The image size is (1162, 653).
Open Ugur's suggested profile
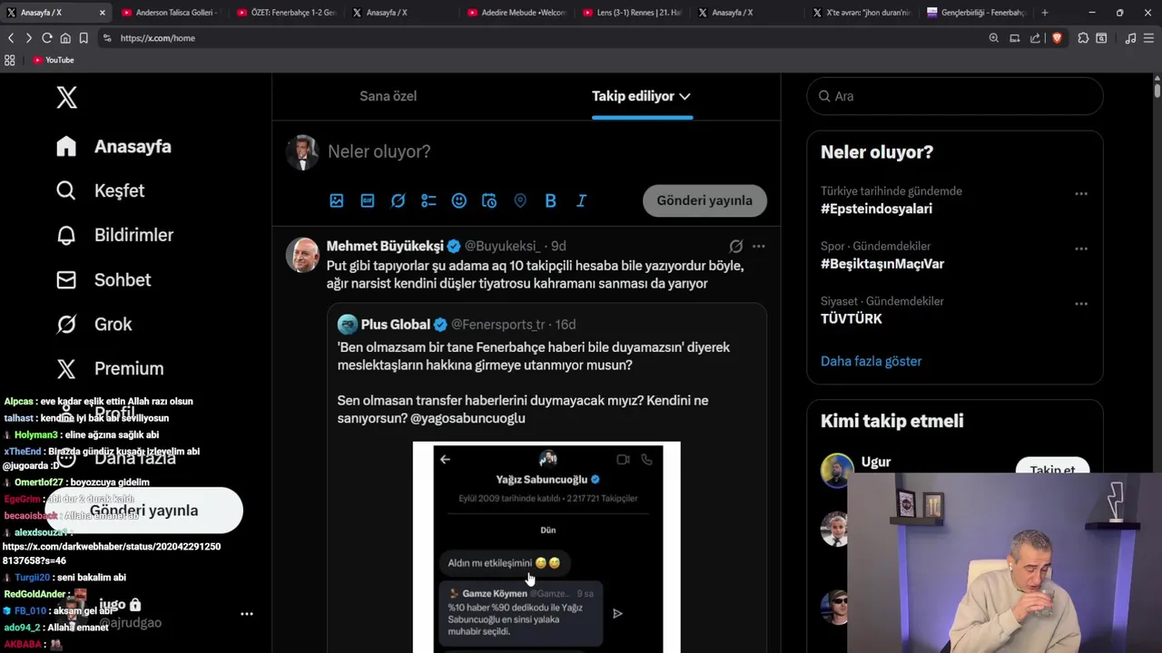[x=875, y=462]
